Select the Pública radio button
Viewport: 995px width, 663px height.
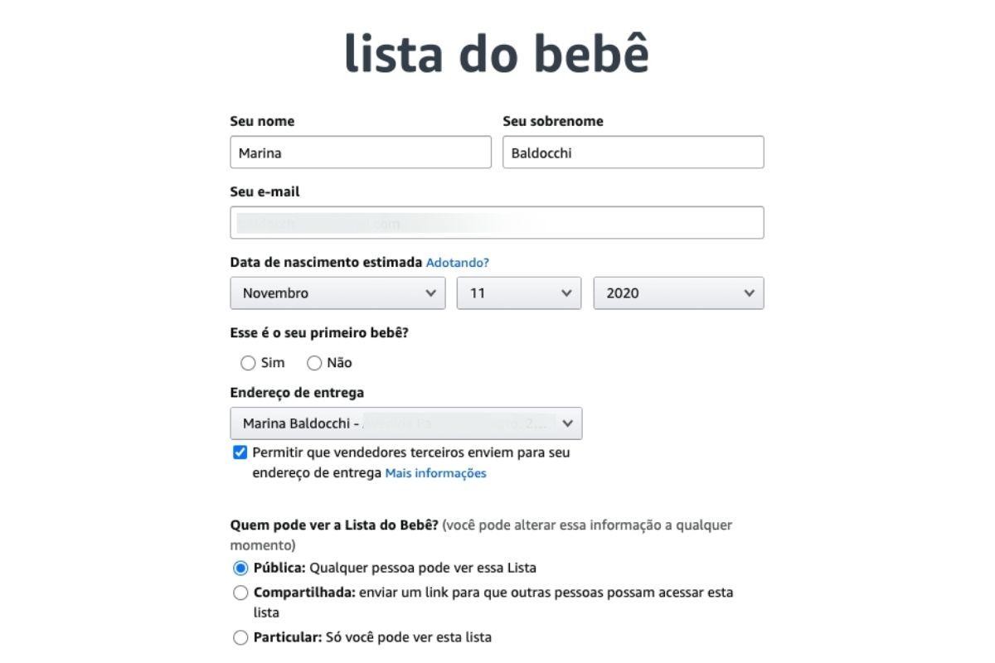(x=240, y=569)
